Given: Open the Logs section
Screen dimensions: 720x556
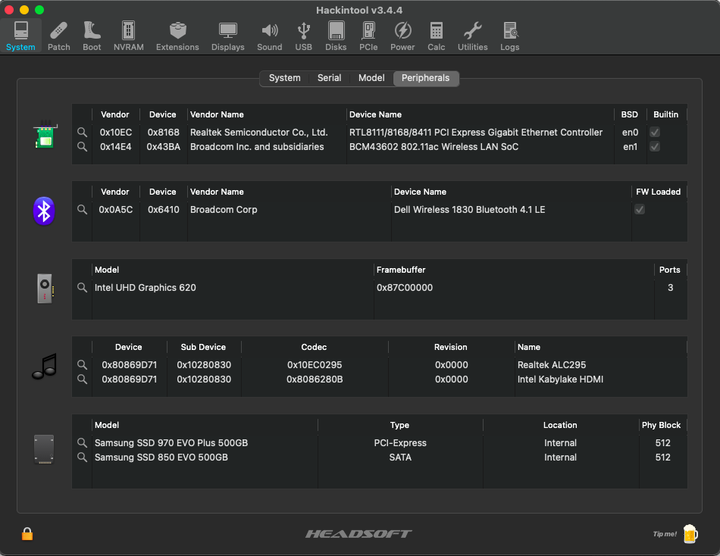Looking at the screenshot, I should pyautogui.click(x=510, y=36).
